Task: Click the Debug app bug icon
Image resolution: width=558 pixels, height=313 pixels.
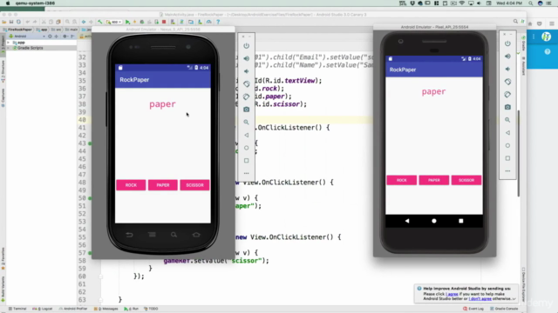Action: [142, 22]
